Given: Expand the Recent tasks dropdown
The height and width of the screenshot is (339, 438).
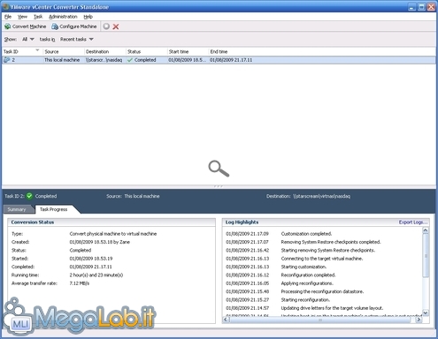Looking at the screenshot, I should coord(77,39).
